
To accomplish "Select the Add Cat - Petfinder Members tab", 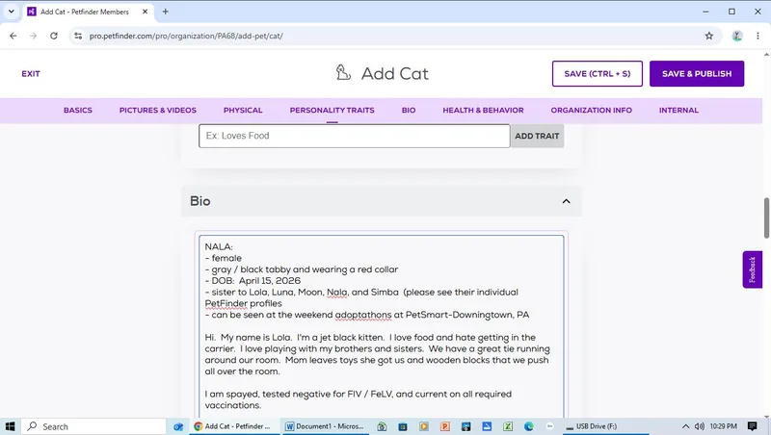I will coord(85,12).
